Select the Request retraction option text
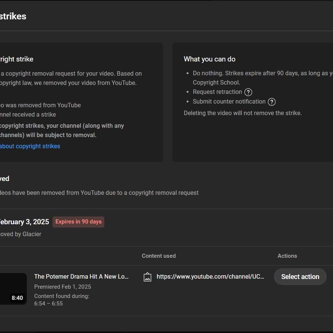Image resolution: width=333 pixels, height=333 pixels. 217,92
